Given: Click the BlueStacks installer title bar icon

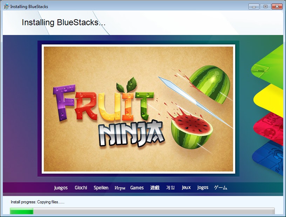Looking at the screenshot, I should pos(6,7).
